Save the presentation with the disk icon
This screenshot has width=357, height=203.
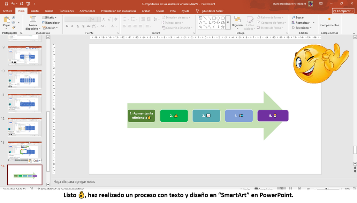pyautogui.click(x=6, y=3)
